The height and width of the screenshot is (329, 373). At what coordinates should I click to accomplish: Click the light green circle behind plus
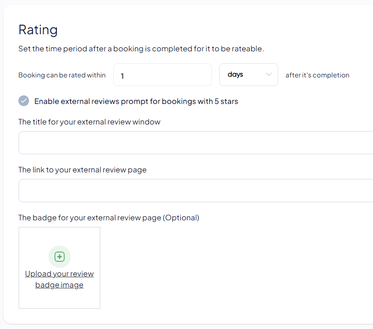point(59,257)
